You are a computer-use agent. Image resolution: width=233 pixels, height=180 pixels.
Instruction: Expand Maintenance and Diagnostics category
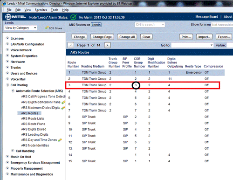coord(7,174)
